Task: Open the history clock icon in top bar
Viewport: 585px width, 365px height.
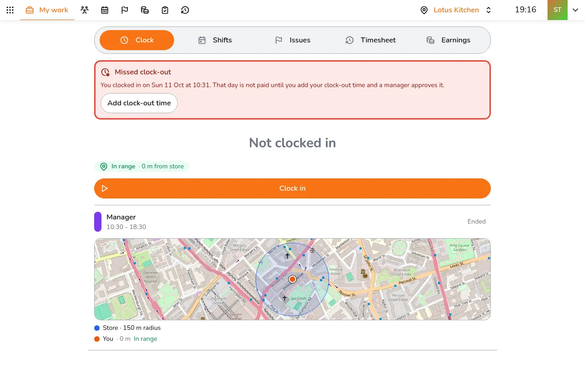Action: click(x=185, y=10)
